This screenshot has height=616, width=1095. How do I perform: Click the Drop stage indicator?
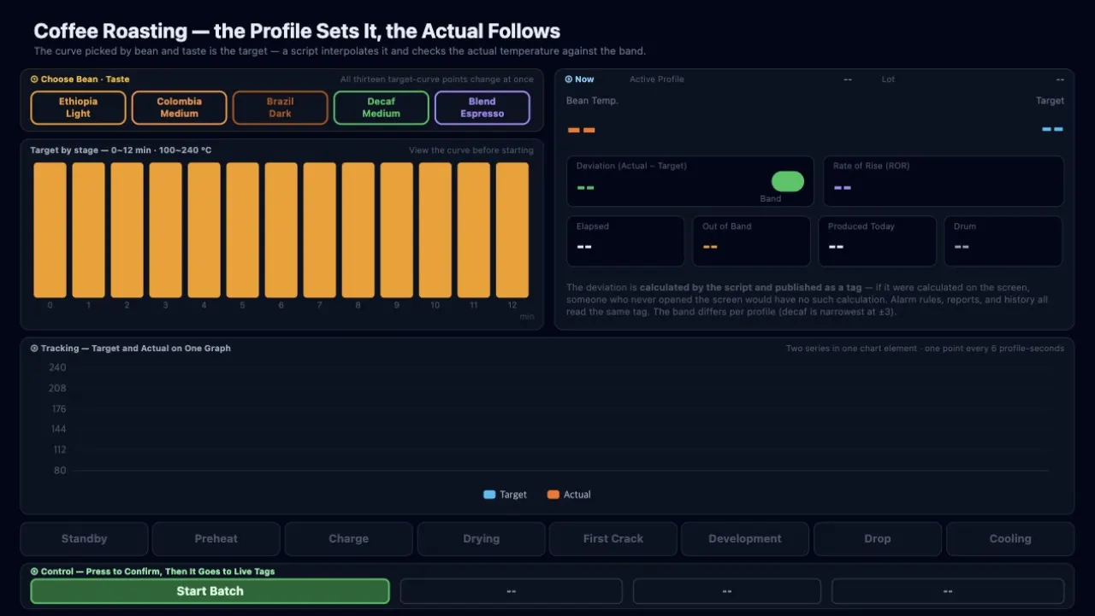click(878, 539)
